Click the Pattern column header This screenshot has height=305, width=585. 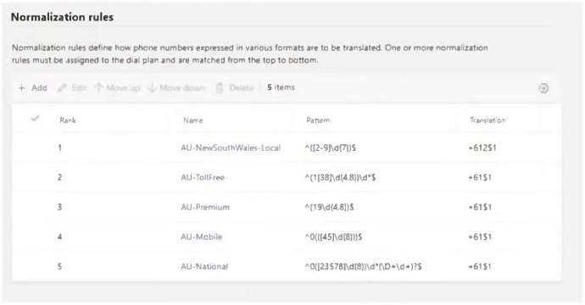tap(318, 120)
